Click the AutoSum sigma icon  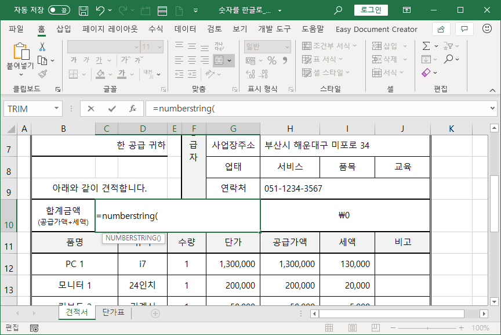[x=426, y=46]
